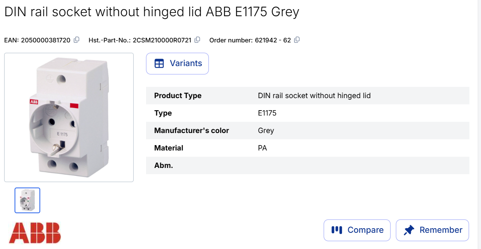Click the order number 621942 - 62
481x249 pixels.
(273, 40)
